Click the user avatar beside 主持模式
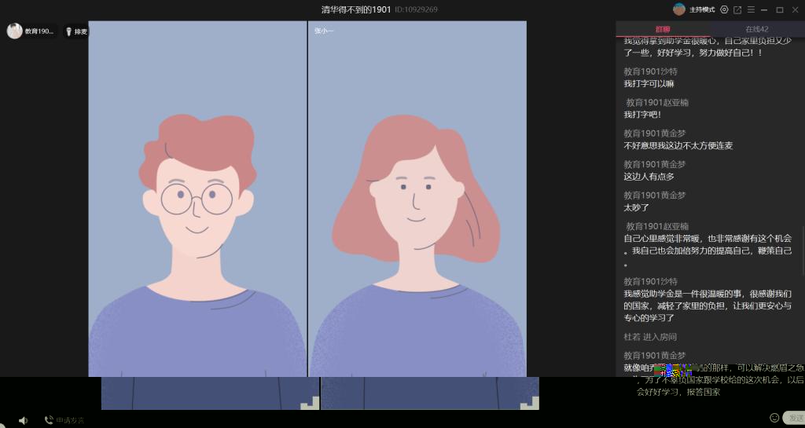 pyautogui.click(x=678, y=9)
